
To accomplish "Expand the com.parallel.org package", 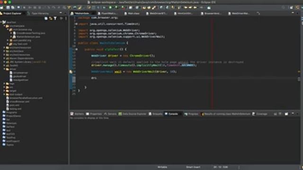I will pyautogui.click(x=8, y=40).
